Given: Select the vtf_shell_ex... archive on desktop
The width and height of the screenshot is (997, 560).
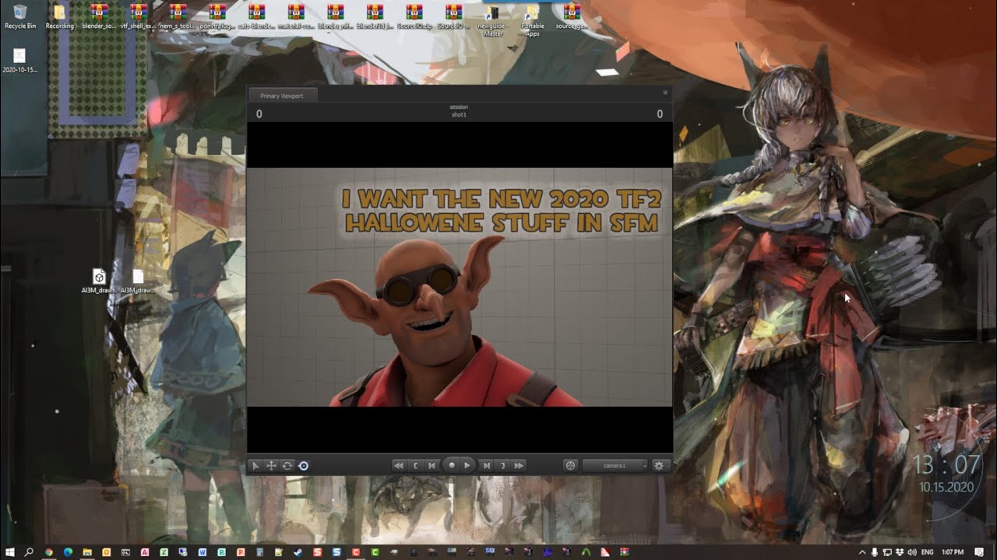Looking at the screenshot, I should click(x=139, y=16).
